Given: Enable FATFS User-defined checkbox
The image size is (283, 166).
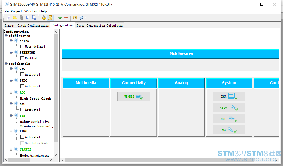Looking at the screenshot, I should pos(22,46).
